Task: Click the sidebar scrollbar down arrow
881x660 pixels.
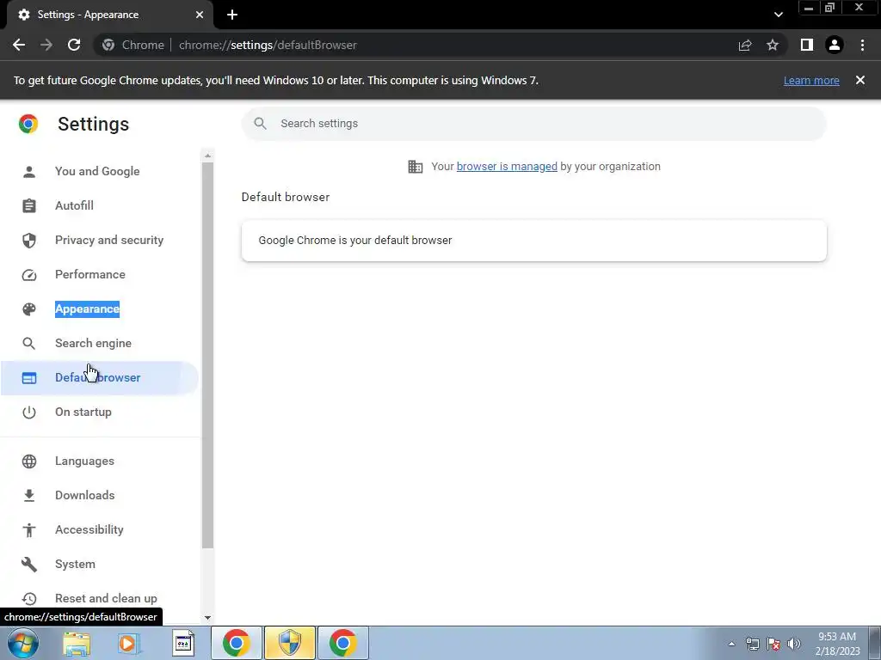Action: pos(208,617)
